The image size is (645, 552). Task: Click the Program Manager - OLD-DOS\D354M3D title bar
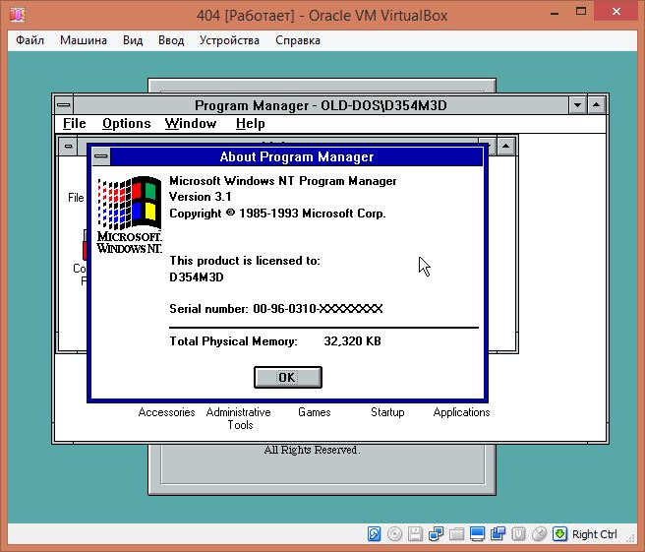click(x=321, y=105)
